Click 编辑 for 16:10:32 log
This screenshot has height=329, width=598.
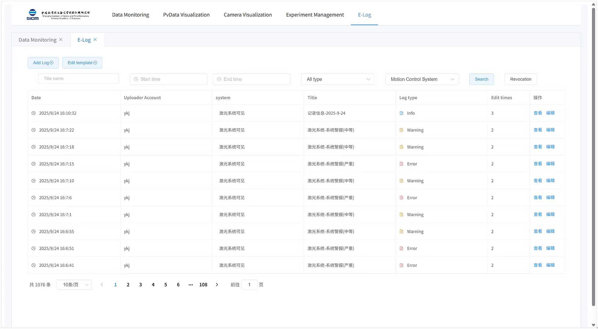550,113
